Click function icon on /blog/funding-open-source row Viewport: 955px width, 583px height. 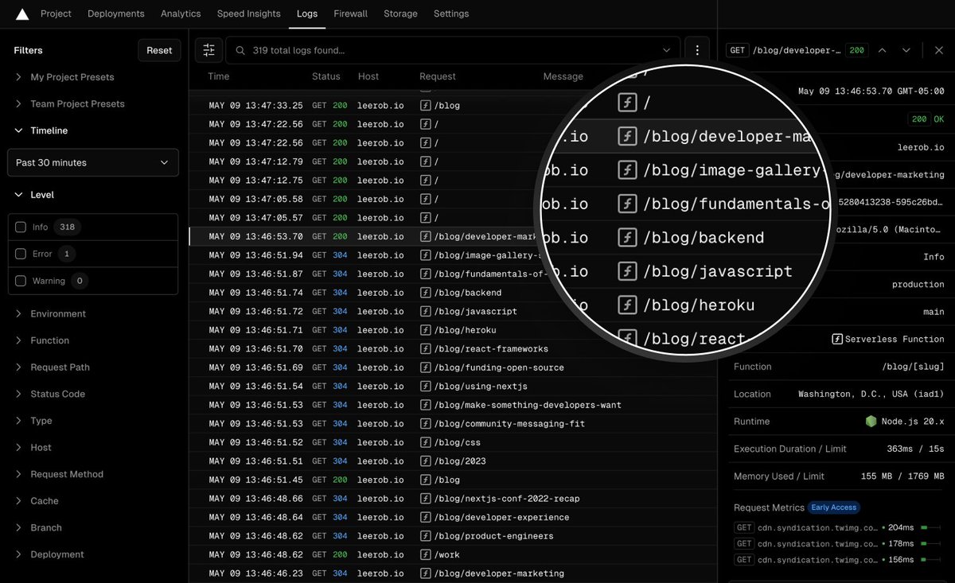(x=425, y=367)
